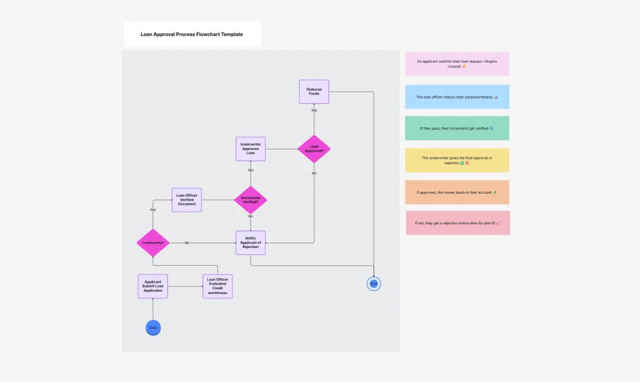The image size is (640, 382).
Task: Select the 'Applicant Submit Loan Applicaton' box
Action: (152, 285)
